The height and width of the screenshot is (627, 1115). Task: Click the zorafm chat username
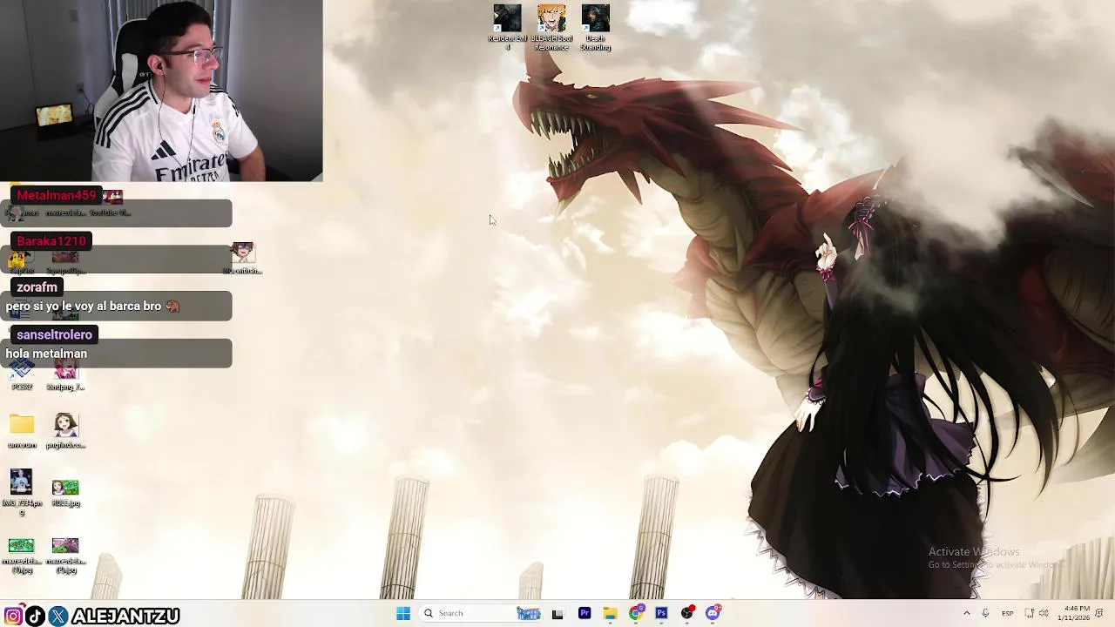(37, 287)
